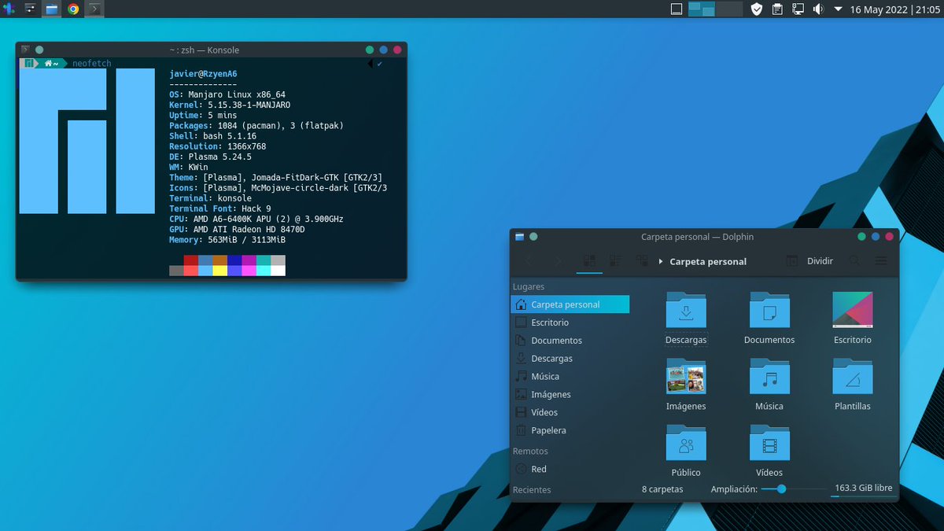Viewport: 944px width, 531px height.
Task: Switch Dolphin to Icons view mode
Action: coord(589,261)
